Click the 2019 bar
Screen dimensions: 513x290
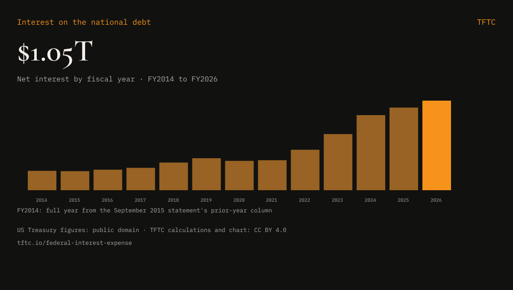click(x=206, y=174)
